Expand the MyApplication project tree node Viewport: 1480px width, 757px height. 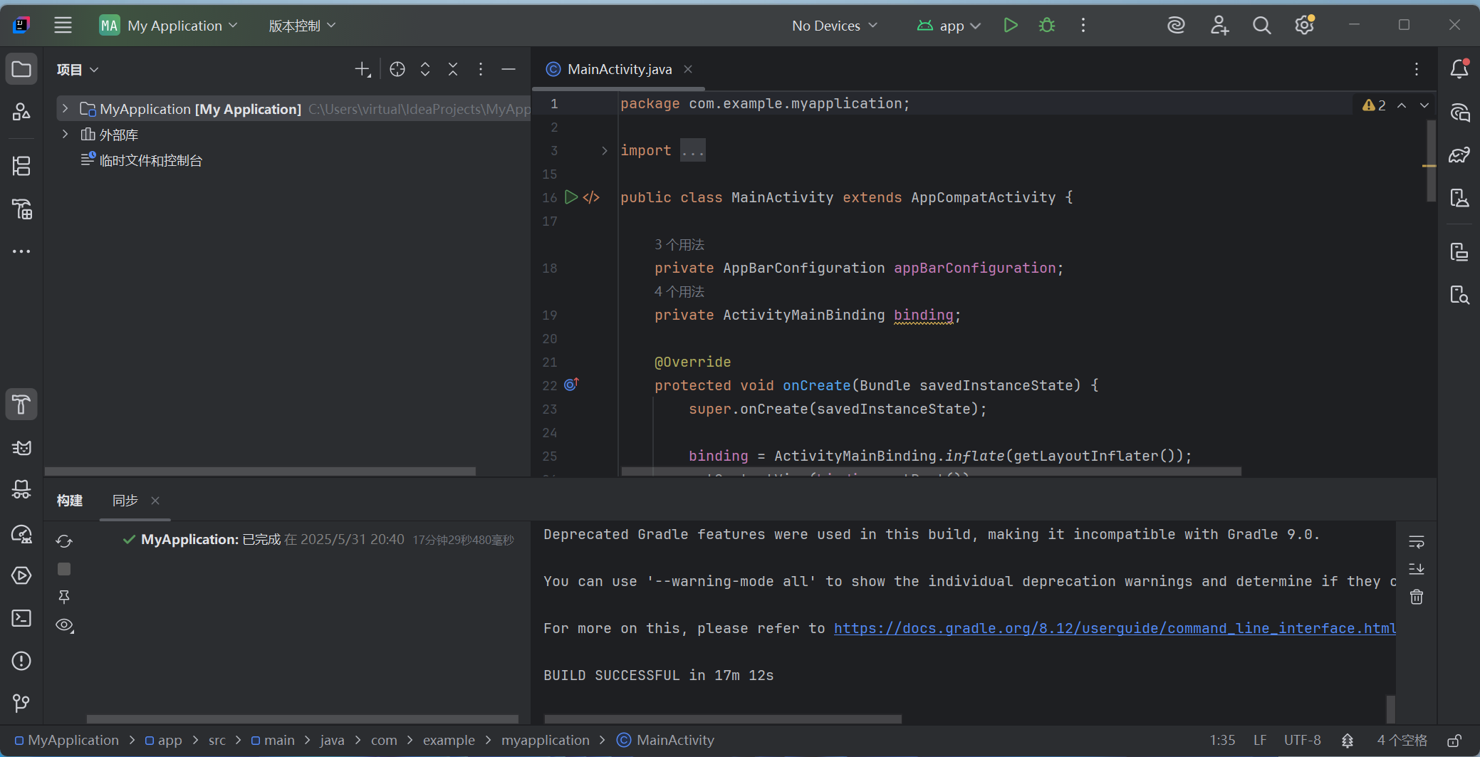pyautogui.click(x=65, y=109)
